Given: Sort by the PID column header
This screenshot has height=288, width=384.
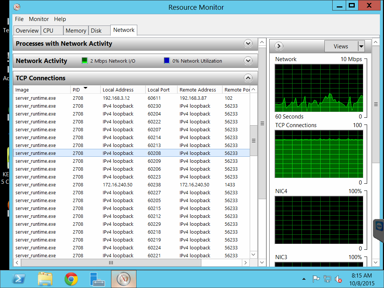Looking at the screenshot, I should [85, 90].
